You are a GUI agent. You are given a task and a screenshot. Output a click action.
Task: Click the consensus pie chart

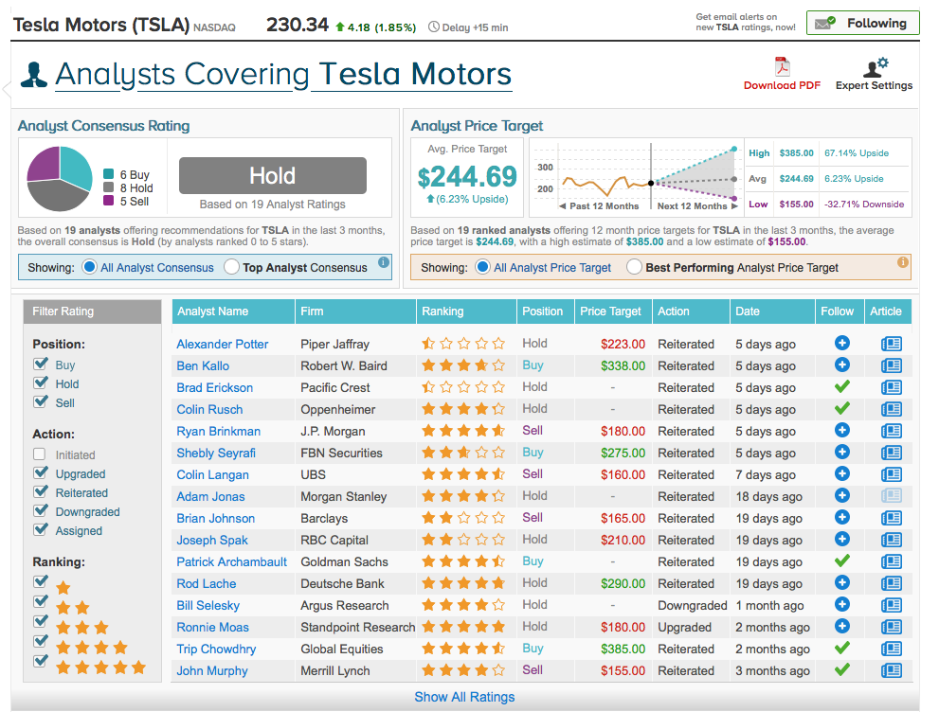point(60,178)
